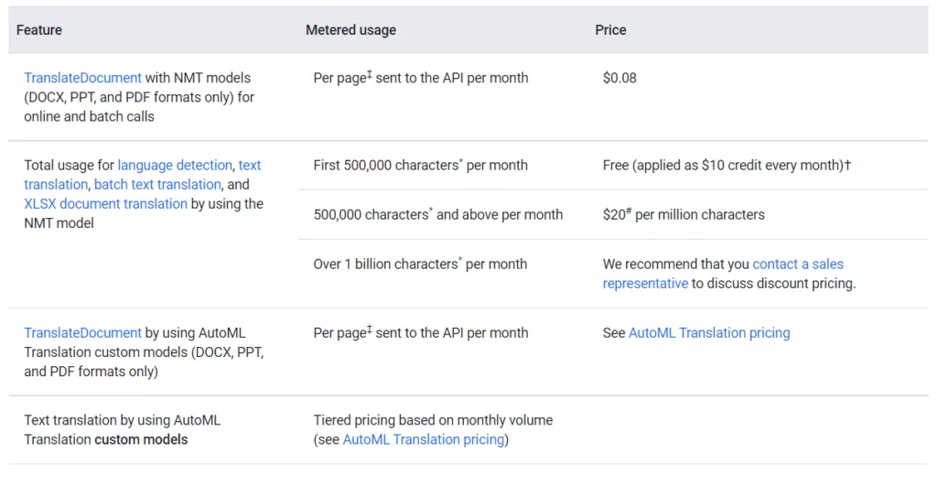Click 'online and batch calls' text
The height and width of the screenshot is (486, 937).
(x=89, y=116)
